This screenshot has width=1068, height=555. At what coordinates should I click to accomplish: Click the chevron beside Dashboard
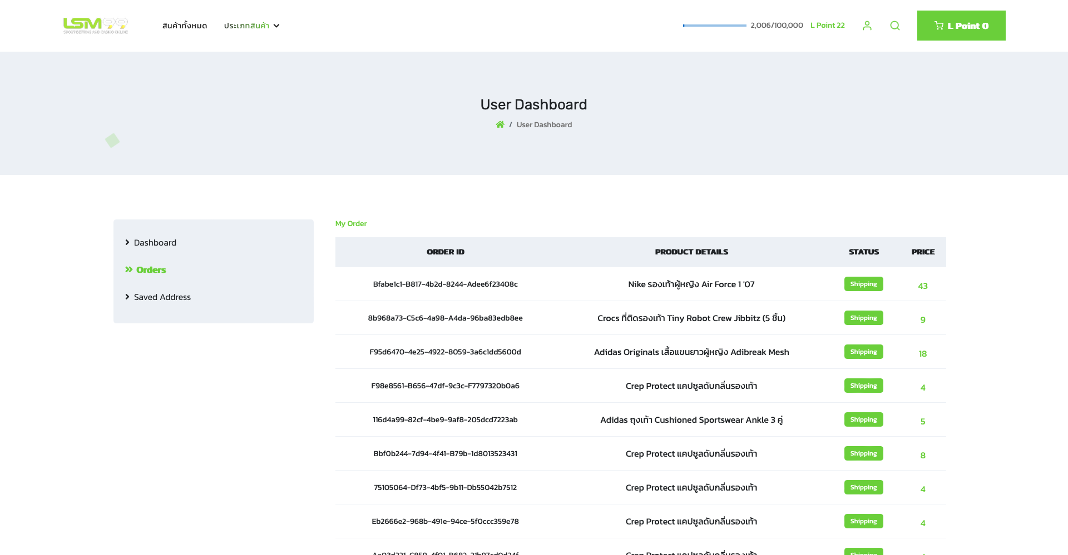[127, 242]
